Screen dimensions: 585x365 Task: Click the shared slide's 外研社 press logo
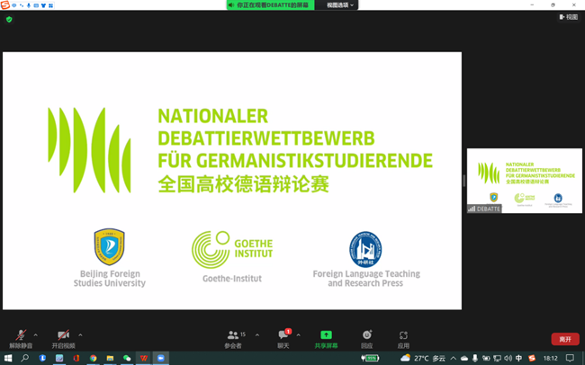click(365, 249)
